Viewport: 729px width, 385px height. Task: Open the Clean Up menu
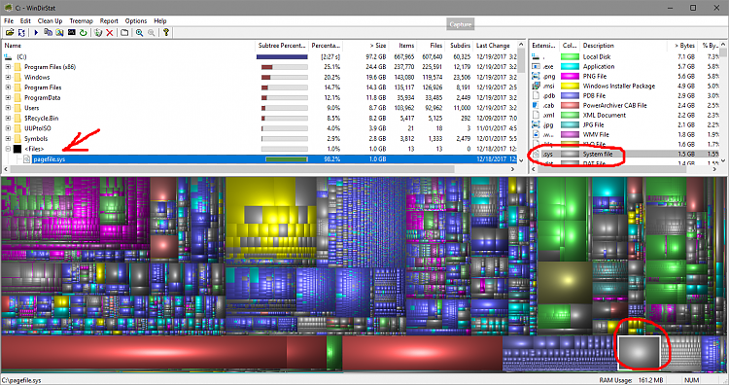50,21
